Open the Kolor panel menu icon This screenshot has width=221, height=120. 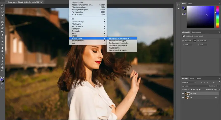219,3
